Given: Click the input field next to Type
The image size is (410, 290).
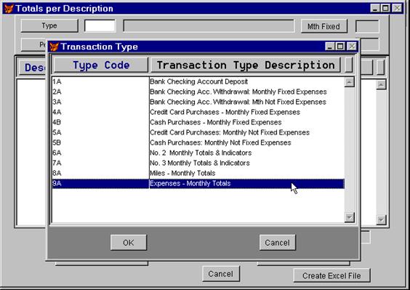Looking at the screenshot, I should click(x=100, y=26).
